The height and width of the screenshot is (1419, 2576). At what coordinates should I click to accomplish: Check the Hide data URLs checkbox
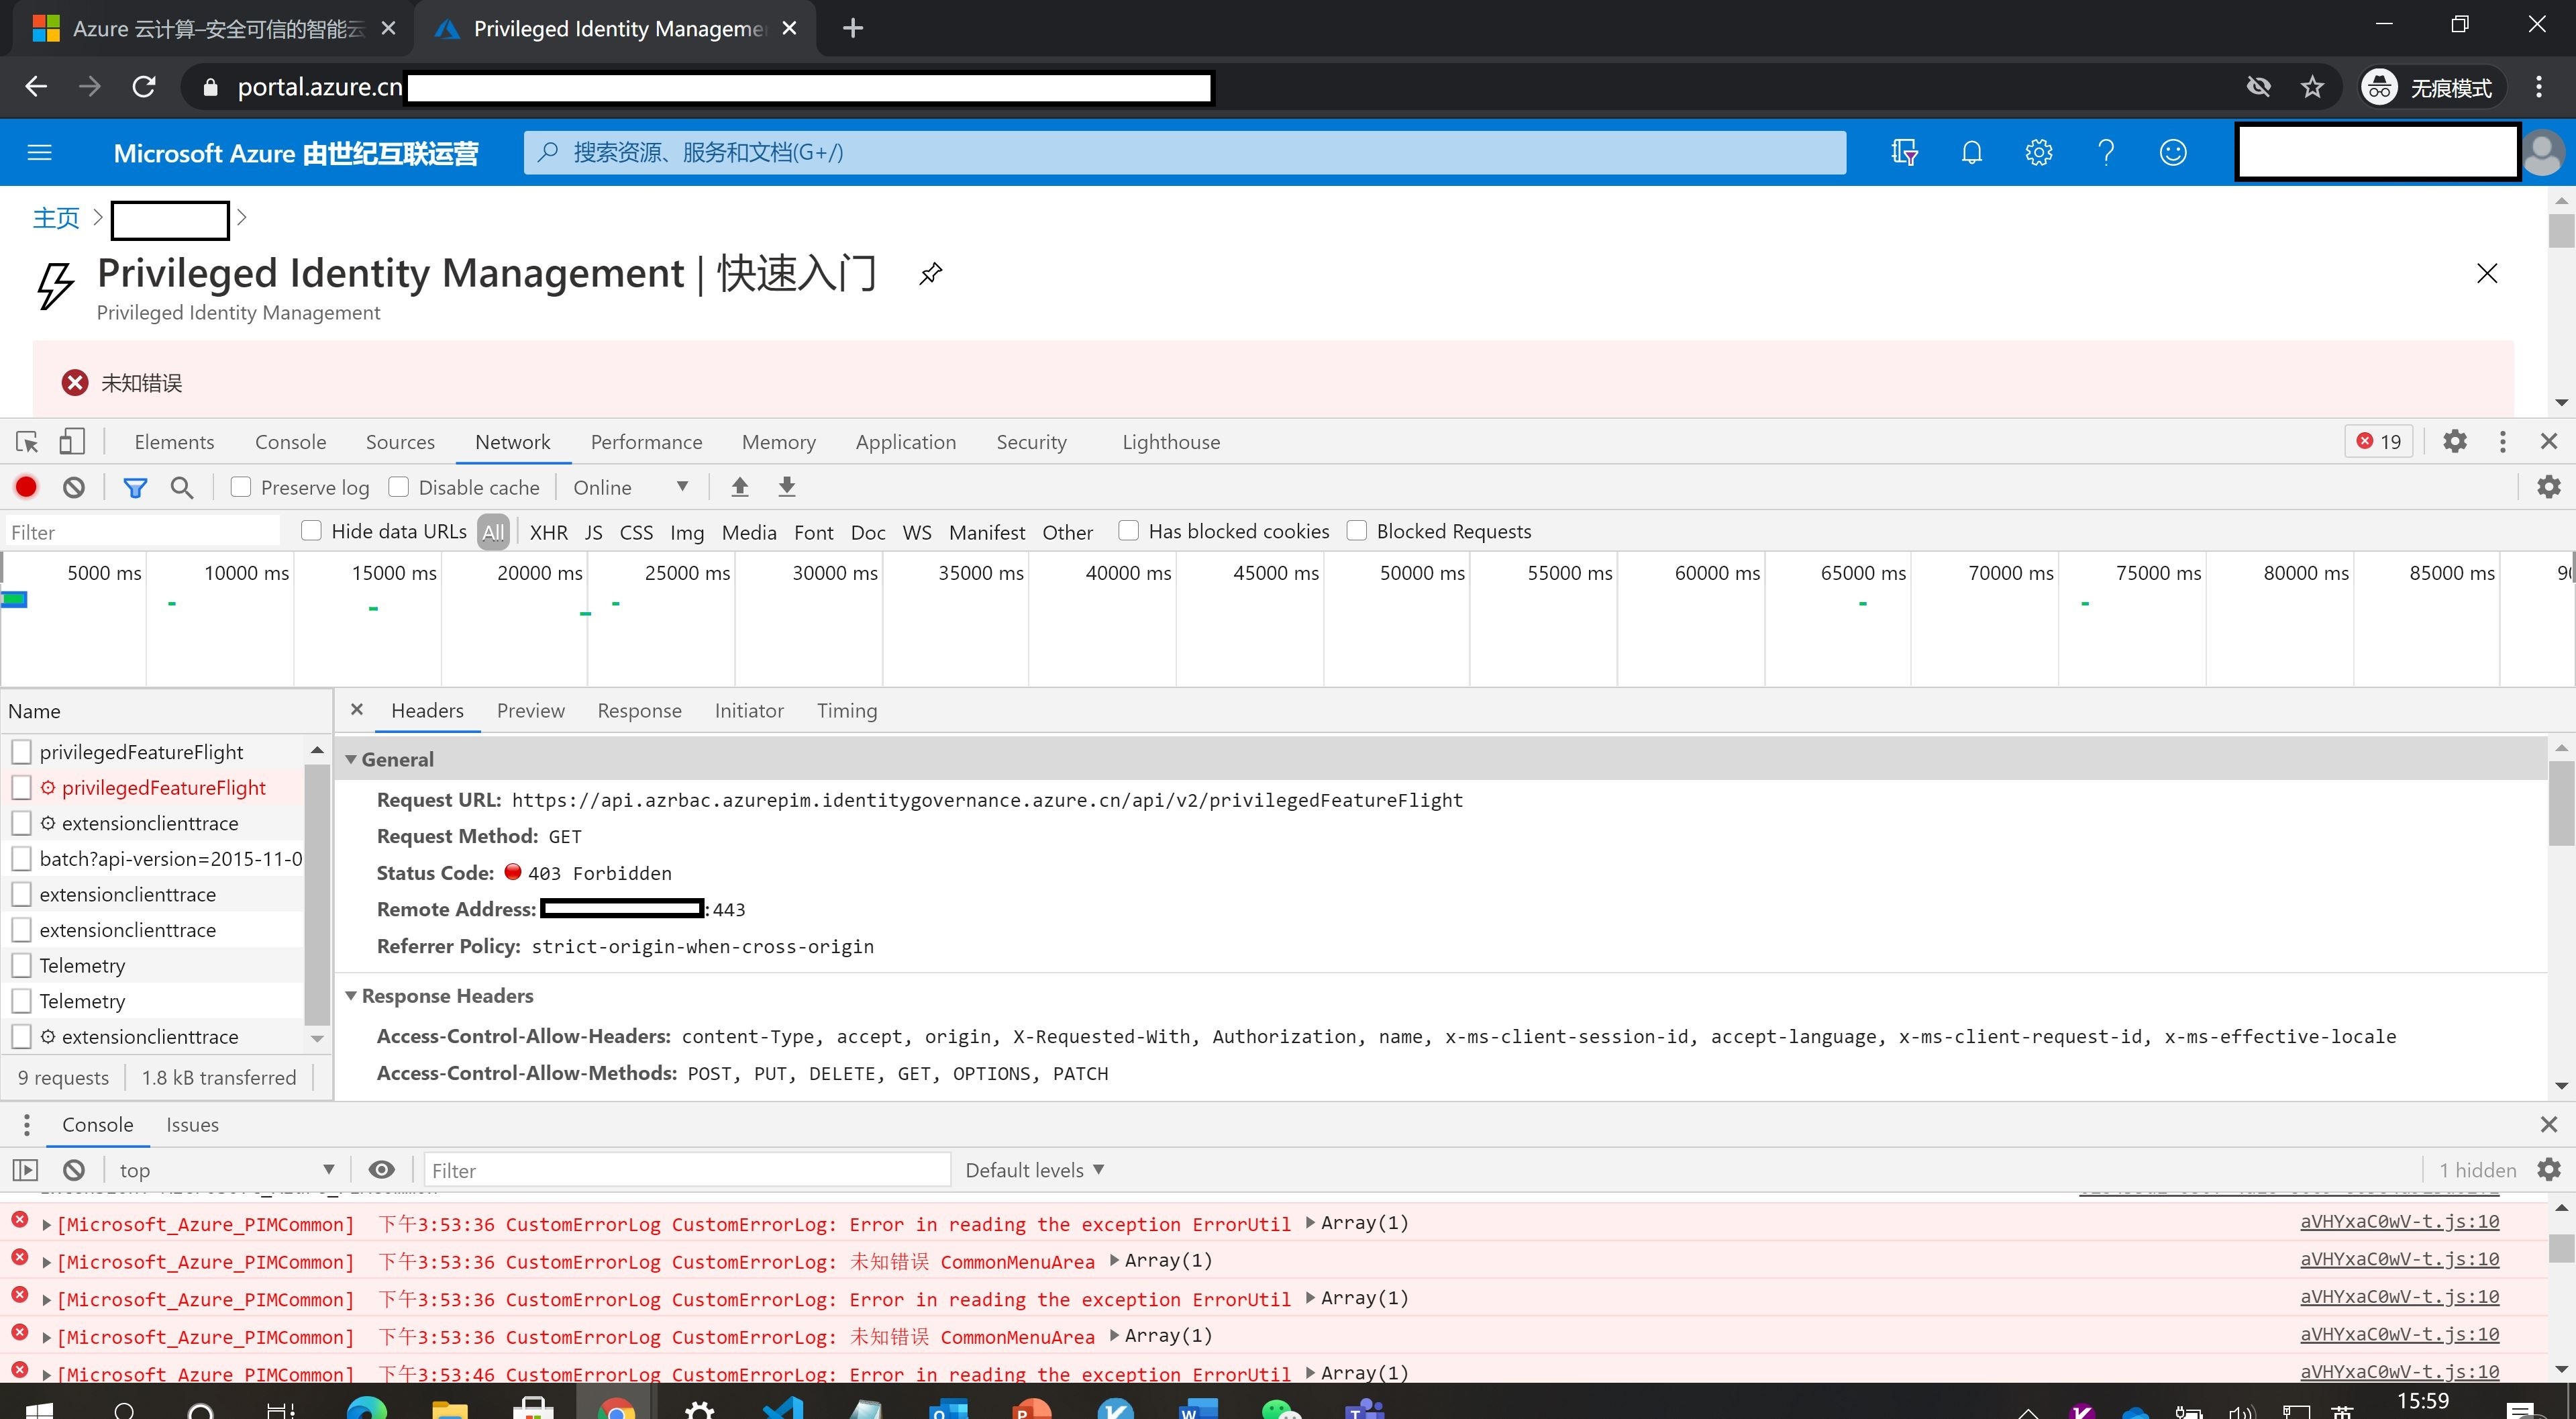tap(312, 531)
